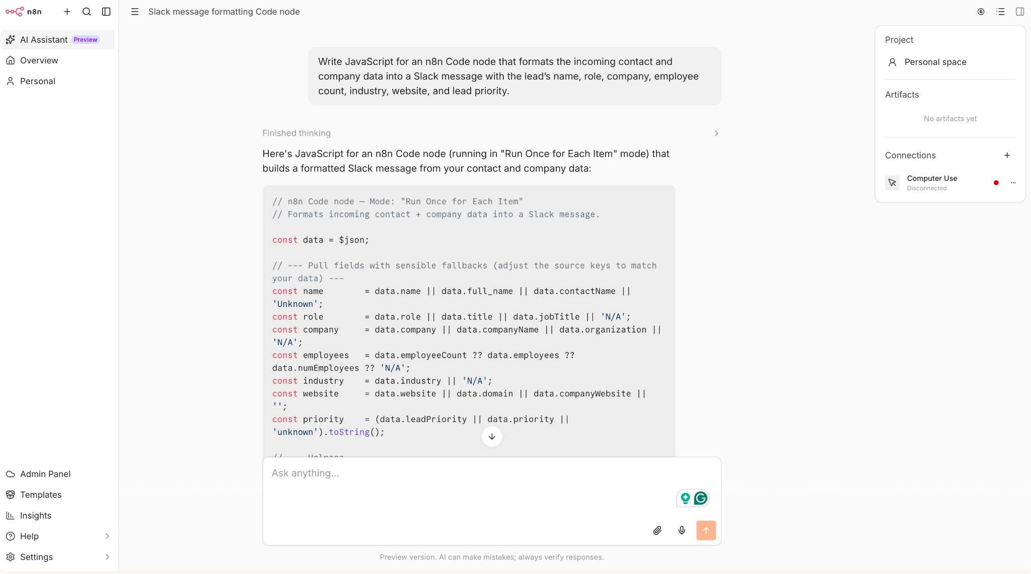The width and height of the screenshot is (1031, 574).
Task: Start a new chat with plus icon
Action: (x=67, y=12)
